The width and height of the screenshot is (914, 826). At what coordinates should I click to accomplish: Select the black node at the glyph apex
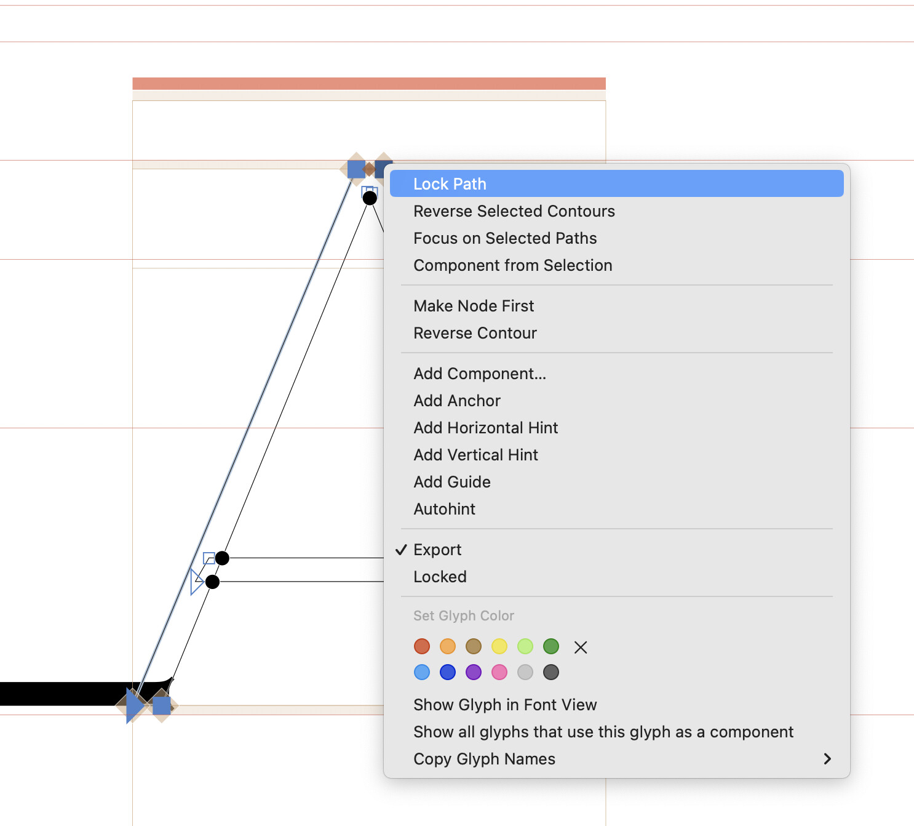point(370,198)
